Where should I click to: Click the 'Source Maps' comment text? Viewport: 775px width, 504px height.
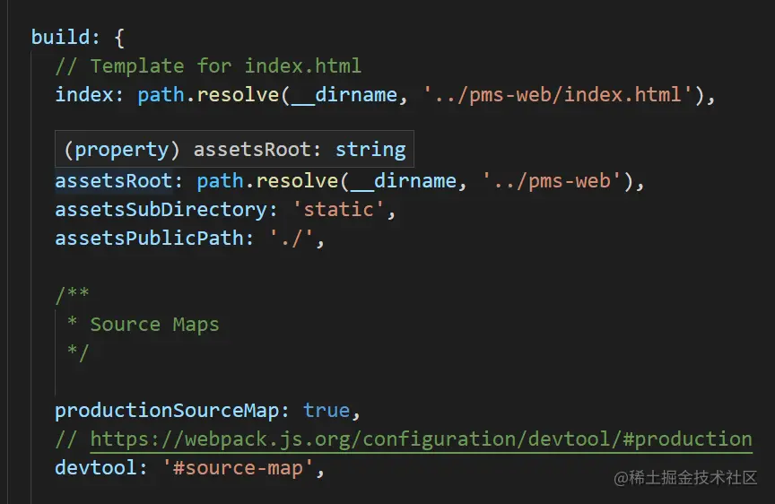coord(154,325)
